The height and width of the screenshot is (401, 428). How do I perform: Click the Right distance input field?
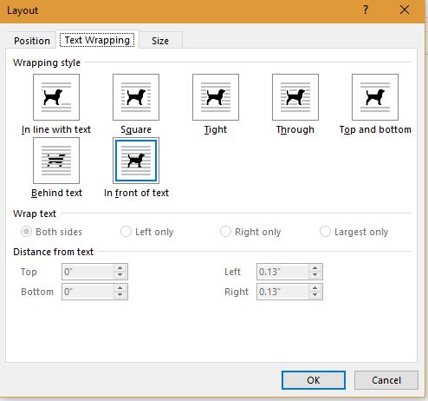pyautogui.click(x=282, y=292)
